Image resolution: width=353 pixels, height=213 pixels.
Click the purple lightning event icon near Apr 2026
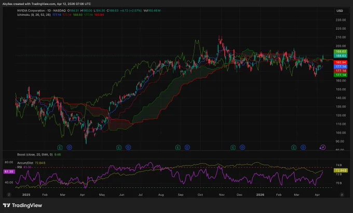[322, 147]
